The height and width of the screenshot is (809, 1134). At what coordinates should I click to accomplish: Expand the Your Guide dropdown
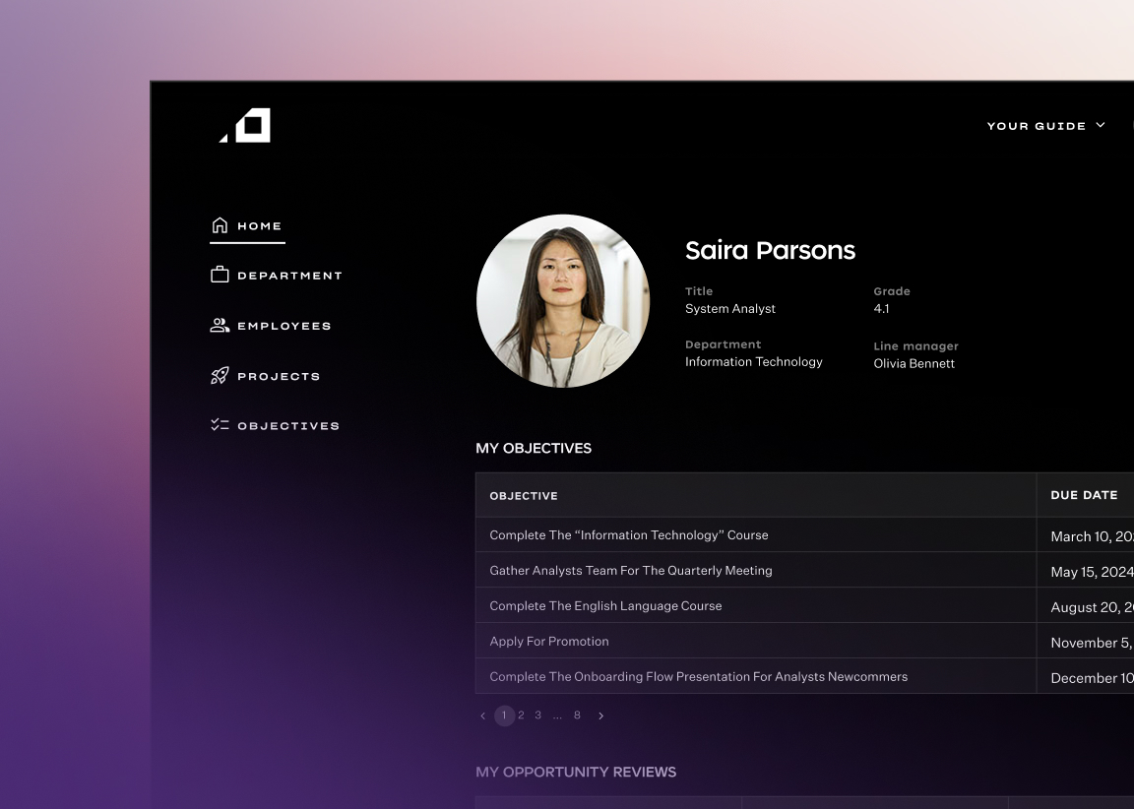tap(1045, 126)
